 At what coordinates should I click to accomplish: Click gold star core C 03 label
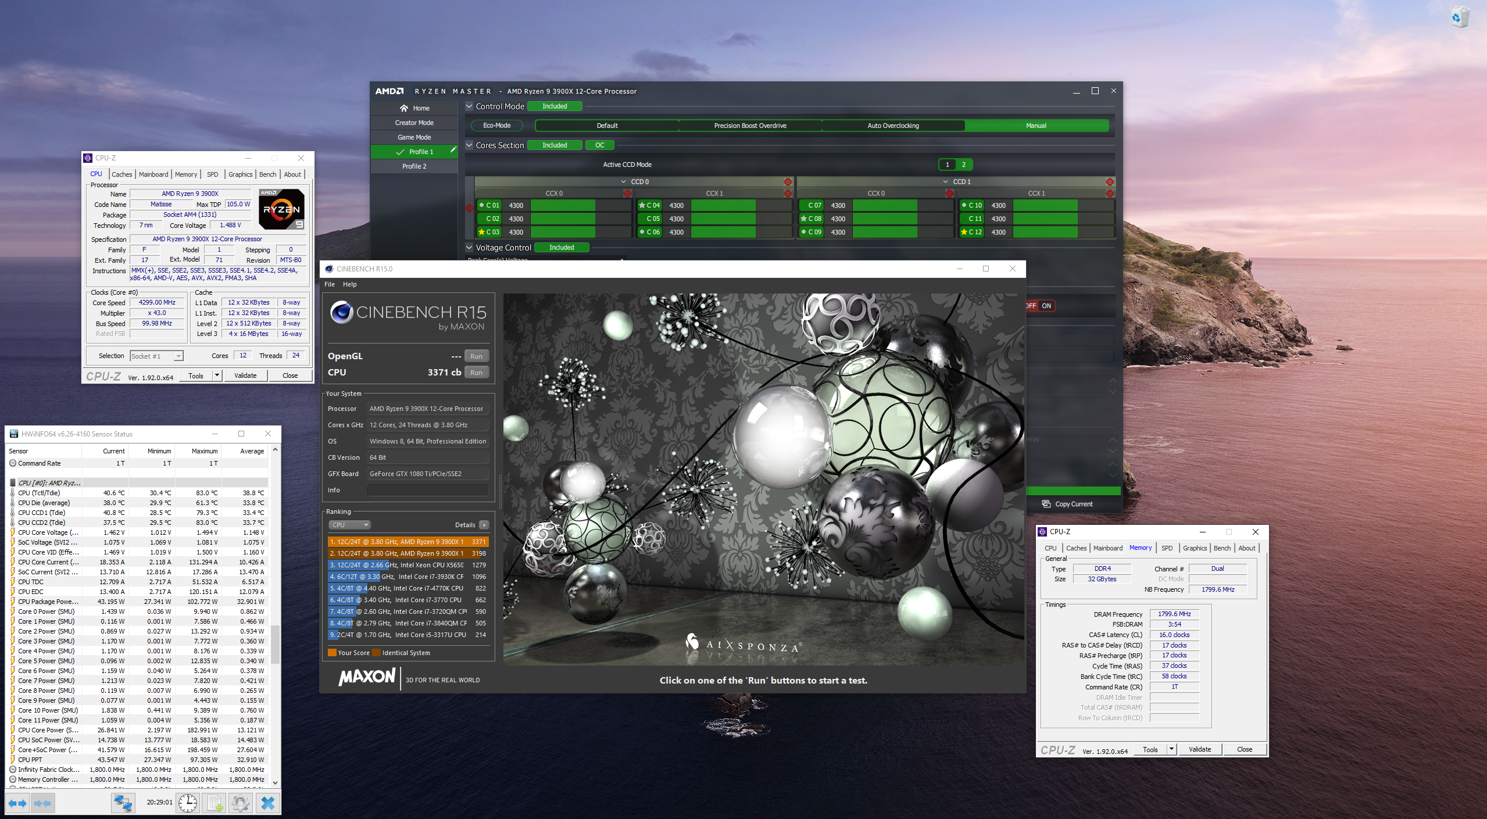click(489, 232)
